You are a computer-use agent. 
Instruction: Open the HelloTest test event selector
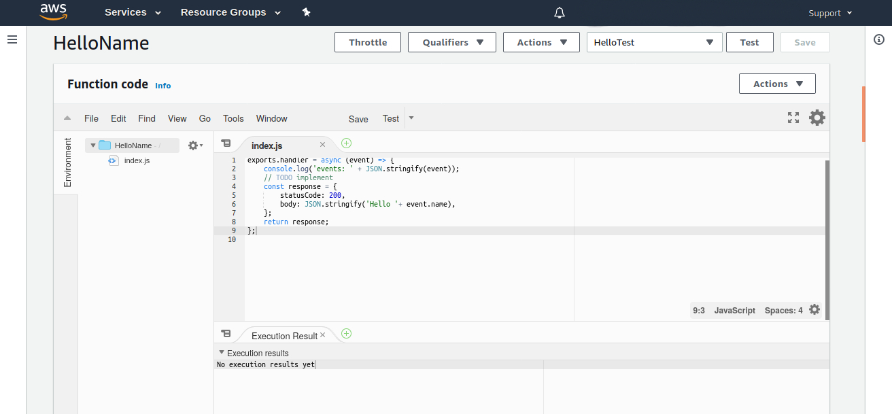point(654,42)
